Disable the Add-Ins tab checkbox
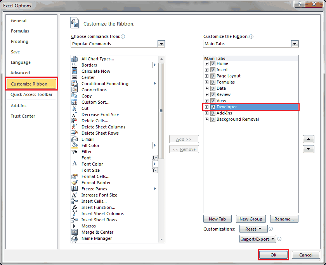The height and width of the screenshot is (265, 326). 212,113
